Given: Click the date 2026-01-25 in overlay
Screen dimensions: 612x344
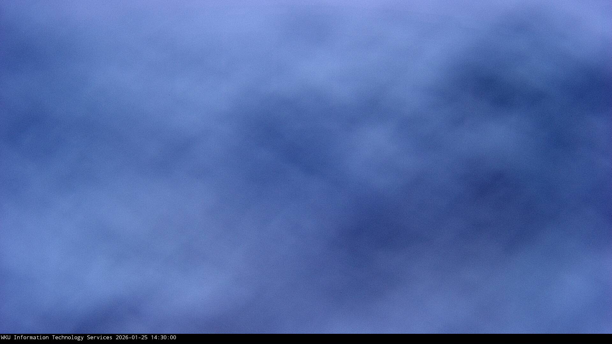Looking at the screenshot, I should coord(131,338).
